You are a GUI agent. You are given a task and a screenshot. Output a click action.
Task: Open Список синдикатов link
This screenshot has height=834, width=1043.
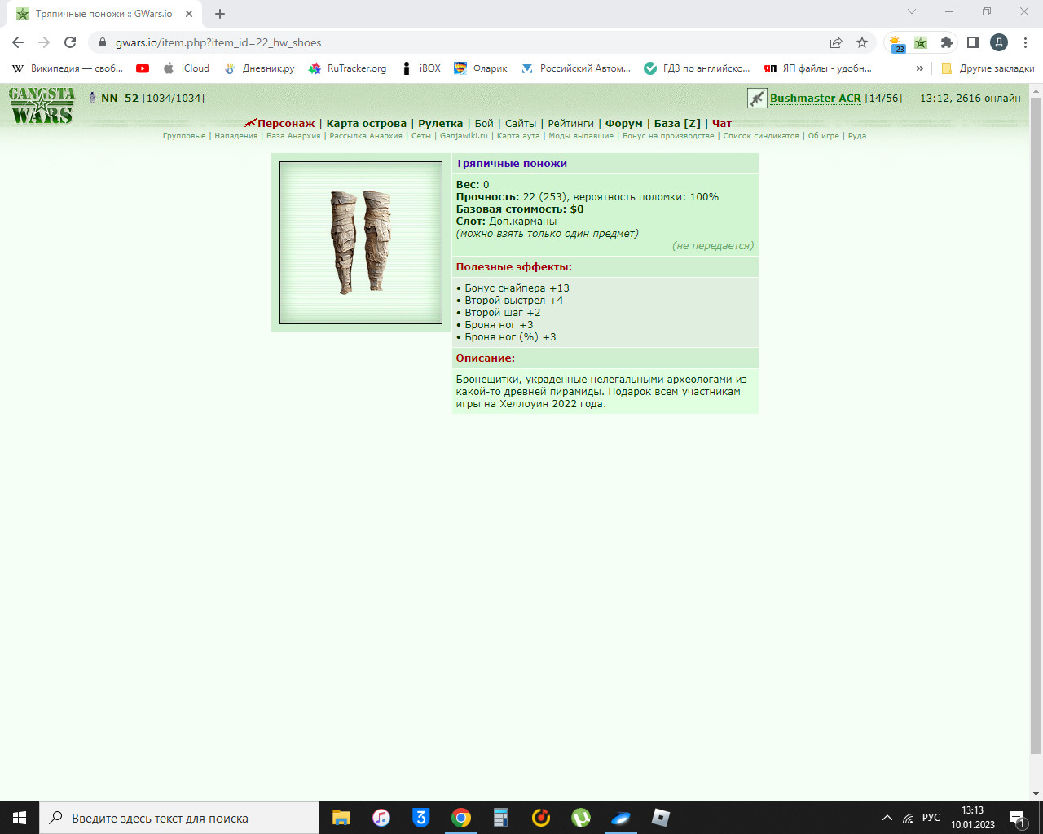click(x=761, y=136)
